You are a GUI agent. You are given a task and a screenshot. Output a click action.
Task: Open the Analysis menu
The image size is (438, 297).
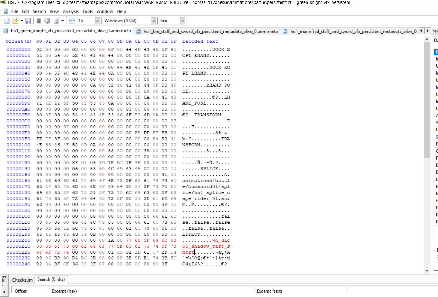(71, 11)
